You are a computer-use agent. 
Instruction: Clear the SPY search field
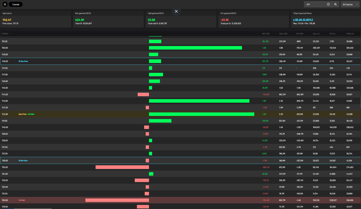(x=328, y=5)
